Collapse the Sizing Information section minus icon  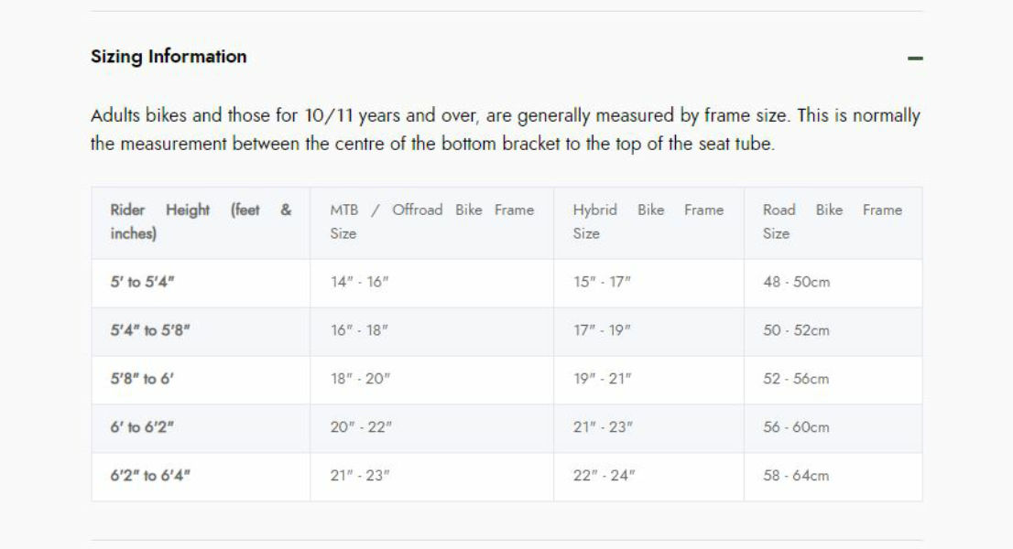tap(914, 59)
